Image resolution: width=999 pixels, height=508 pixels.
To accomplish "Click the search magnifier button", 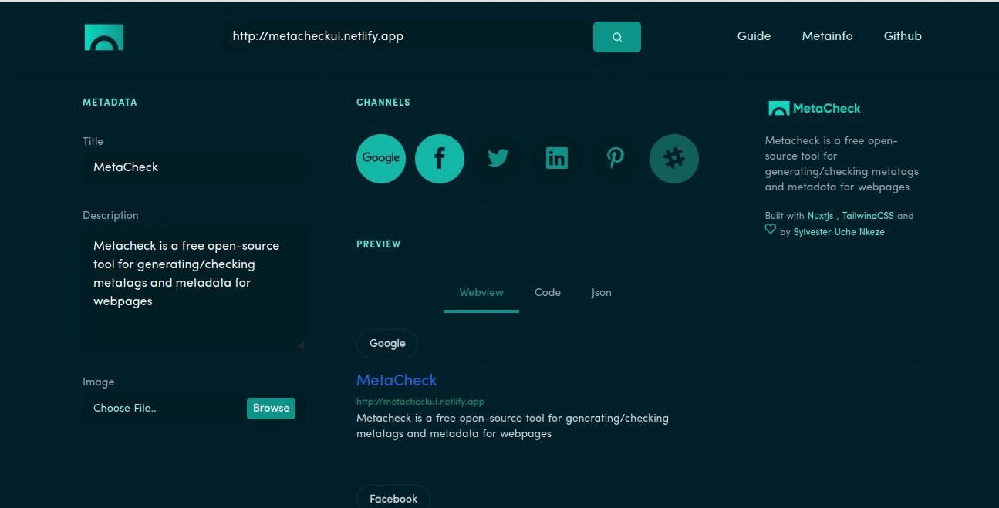I will (x=617, y=37).
